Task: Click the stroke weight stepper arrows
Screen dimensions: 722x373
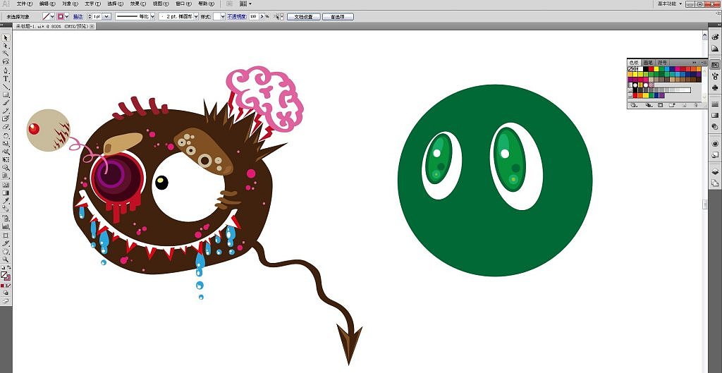Action: click(90, 17)
